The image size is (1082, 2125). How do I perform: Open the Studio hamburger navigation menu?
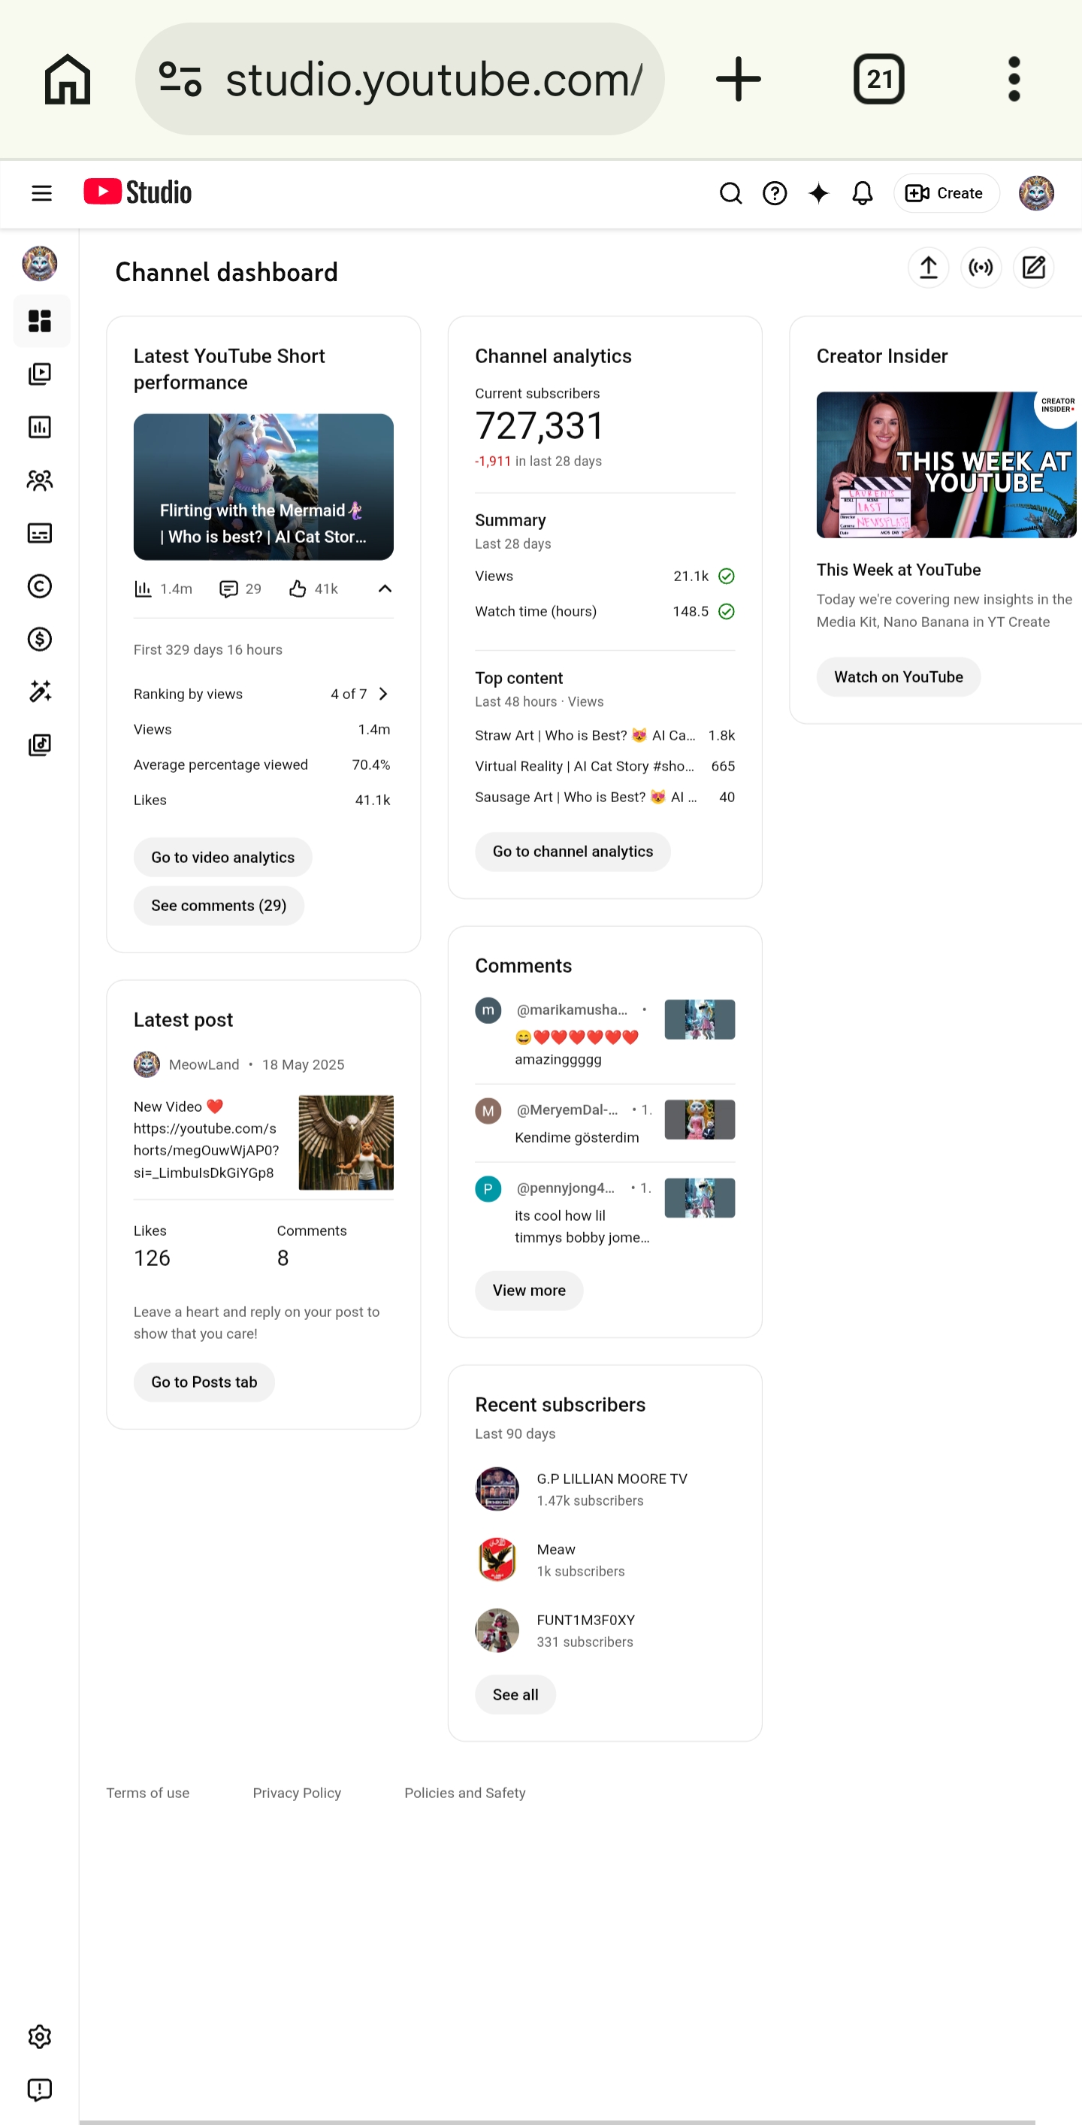point(41,193)
